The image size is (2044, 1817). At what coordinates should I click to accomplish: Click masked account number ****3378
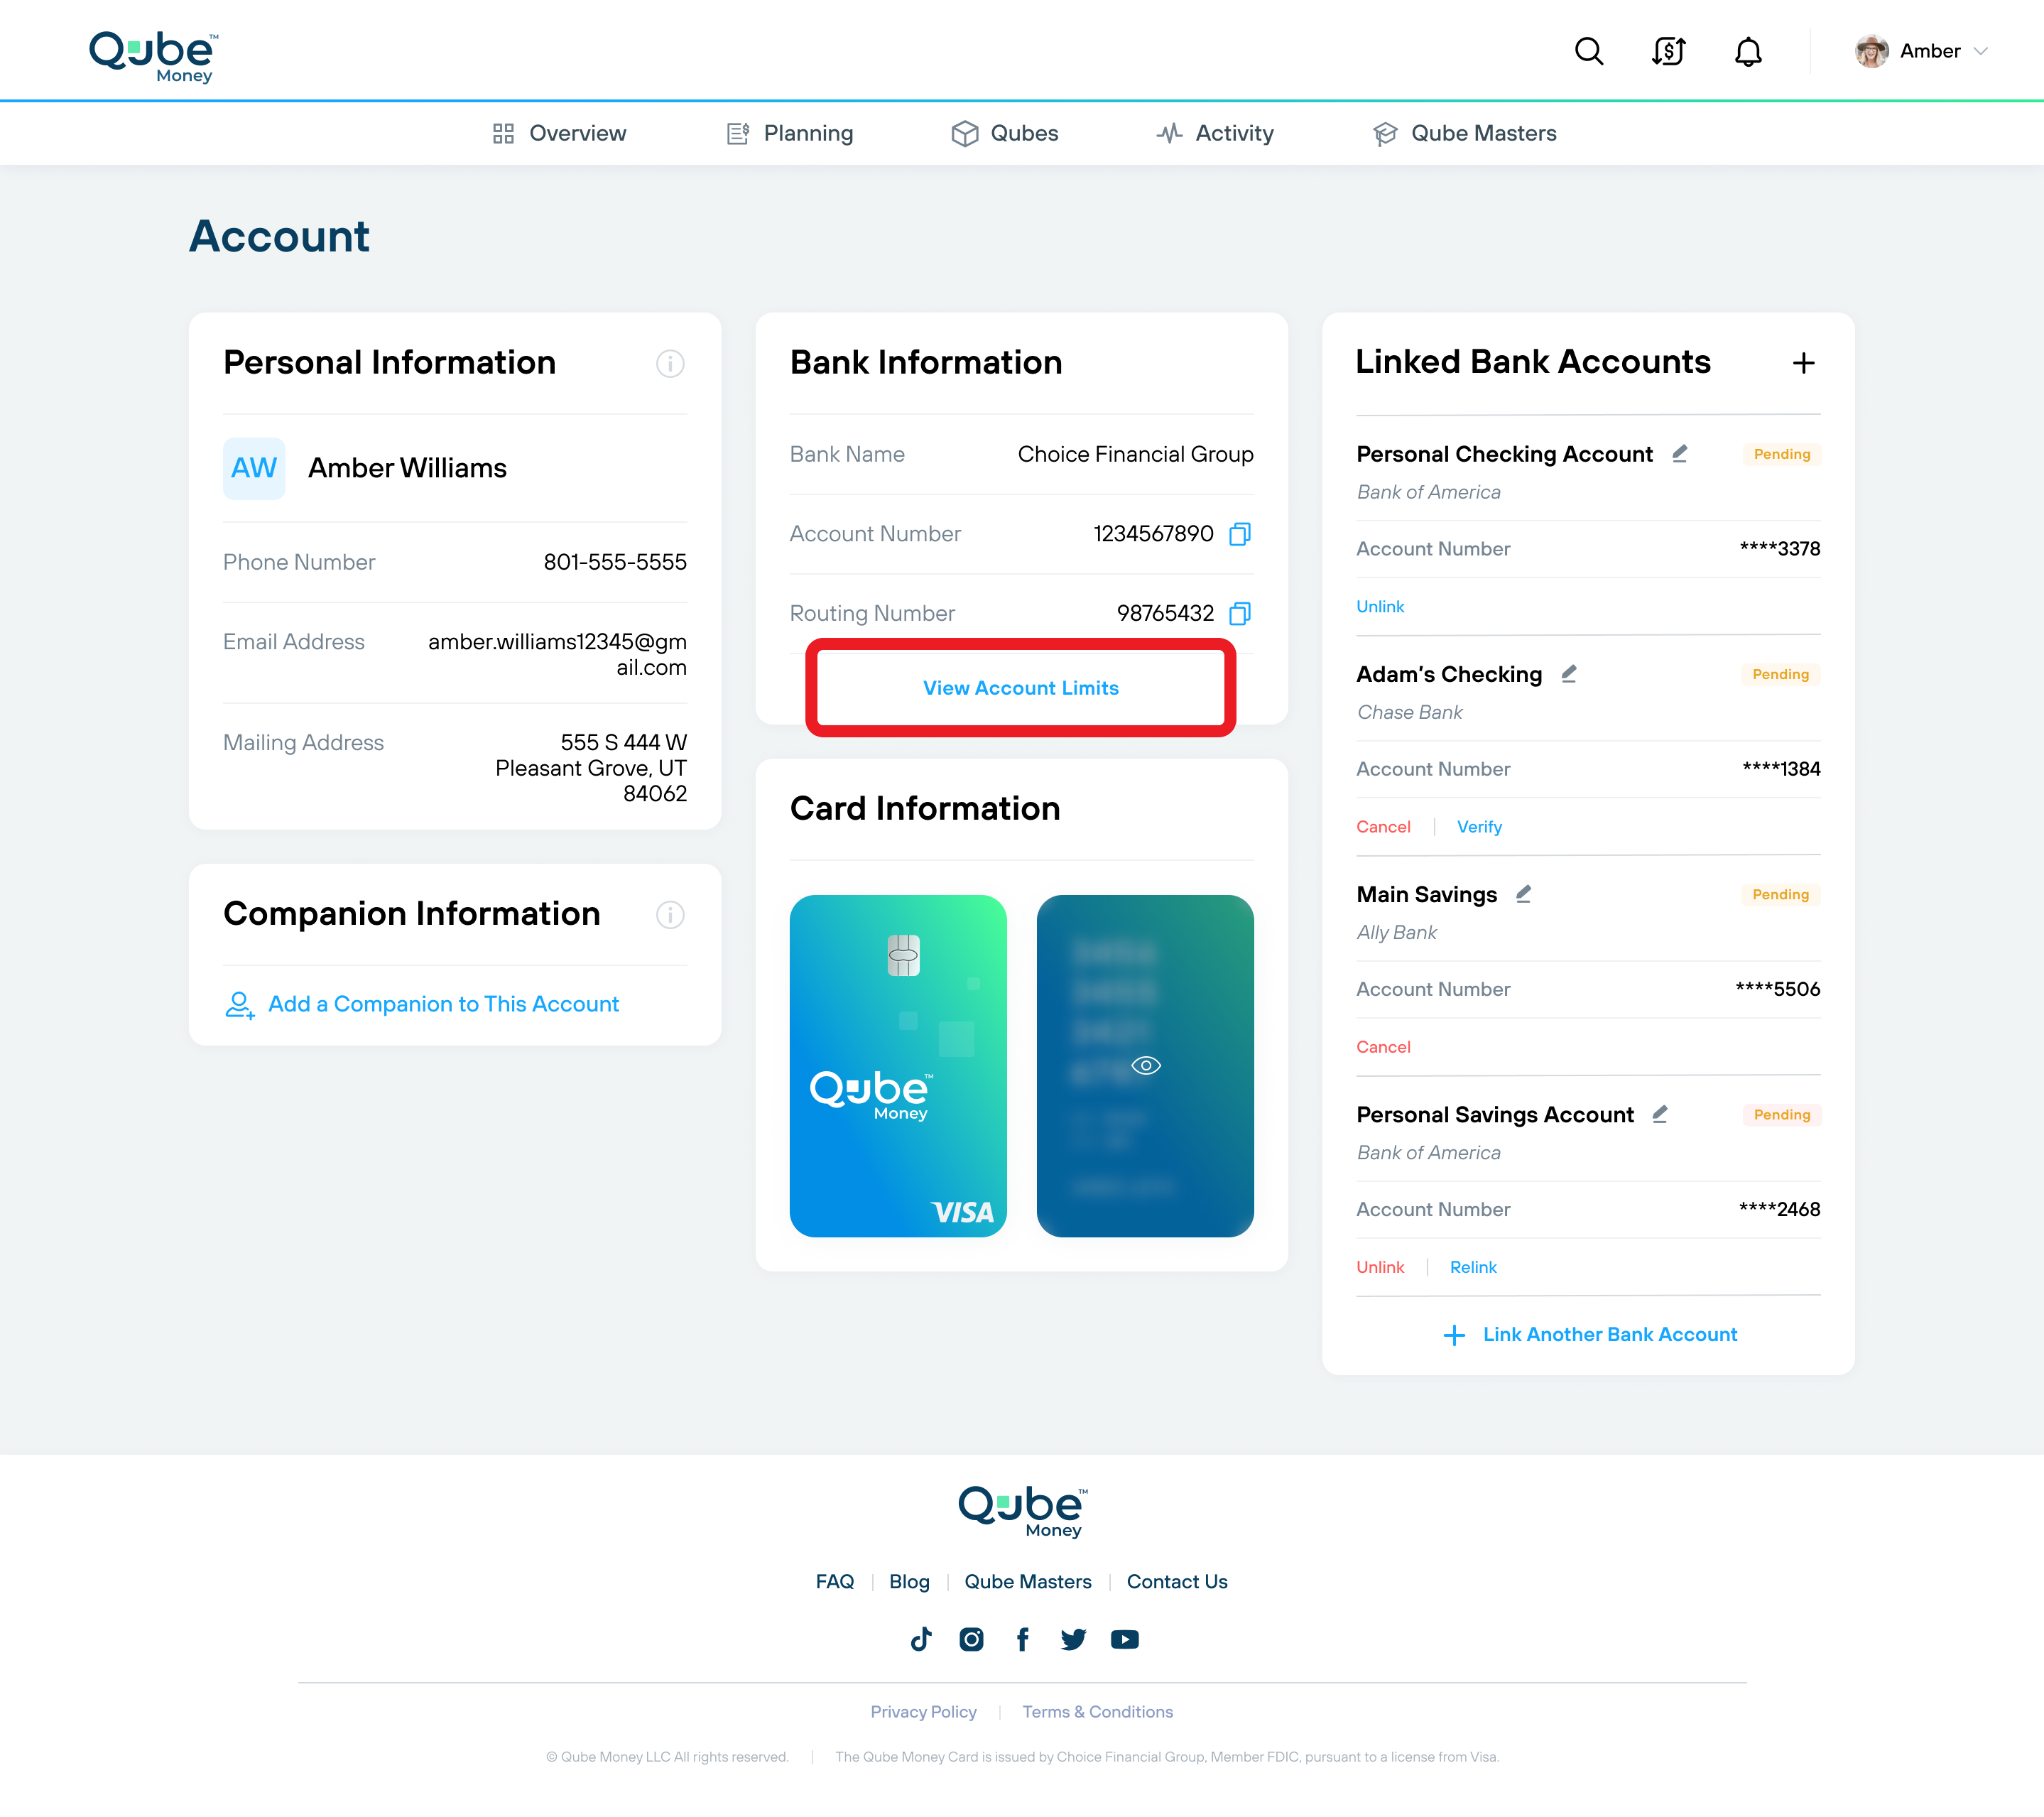(x=1779, y=548)
